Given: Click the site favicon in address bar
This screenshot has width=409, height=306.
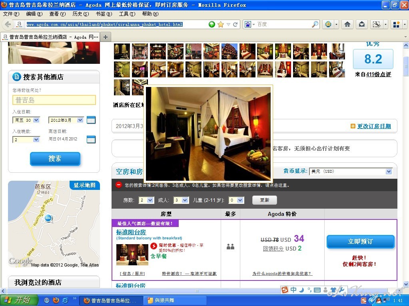Looking at the screenshot, I should point(19,24).
